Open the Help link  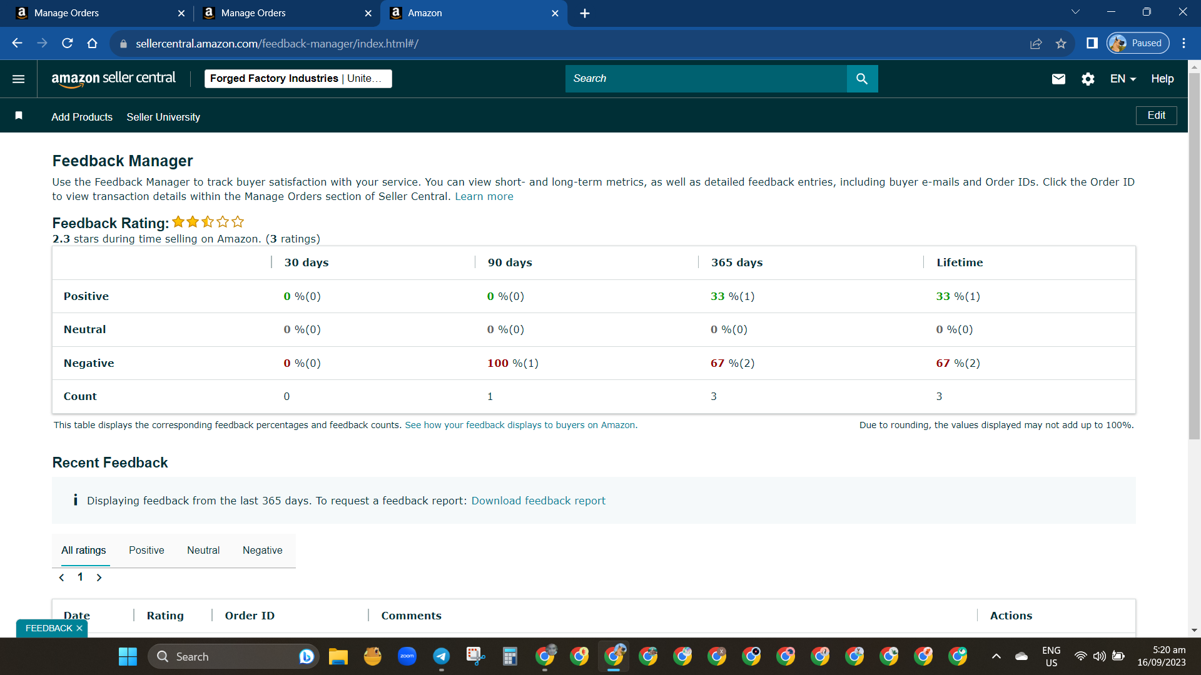pyautogui.click(x=1162, y=79)
